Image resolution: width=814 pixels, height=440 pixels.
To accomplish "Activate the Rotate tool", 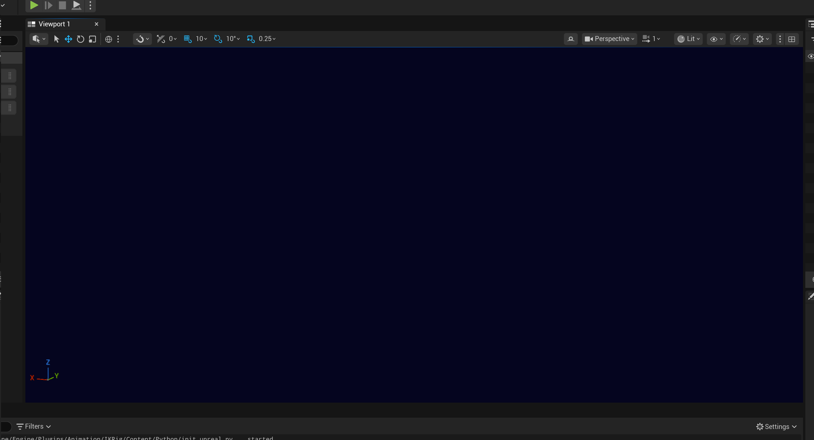I will pyautogui.click(x=80, y=39).
